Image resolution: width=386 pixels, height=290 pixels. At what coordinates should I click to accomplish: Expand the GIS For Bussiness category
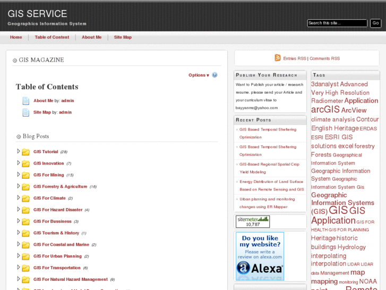tap(18, 221)
